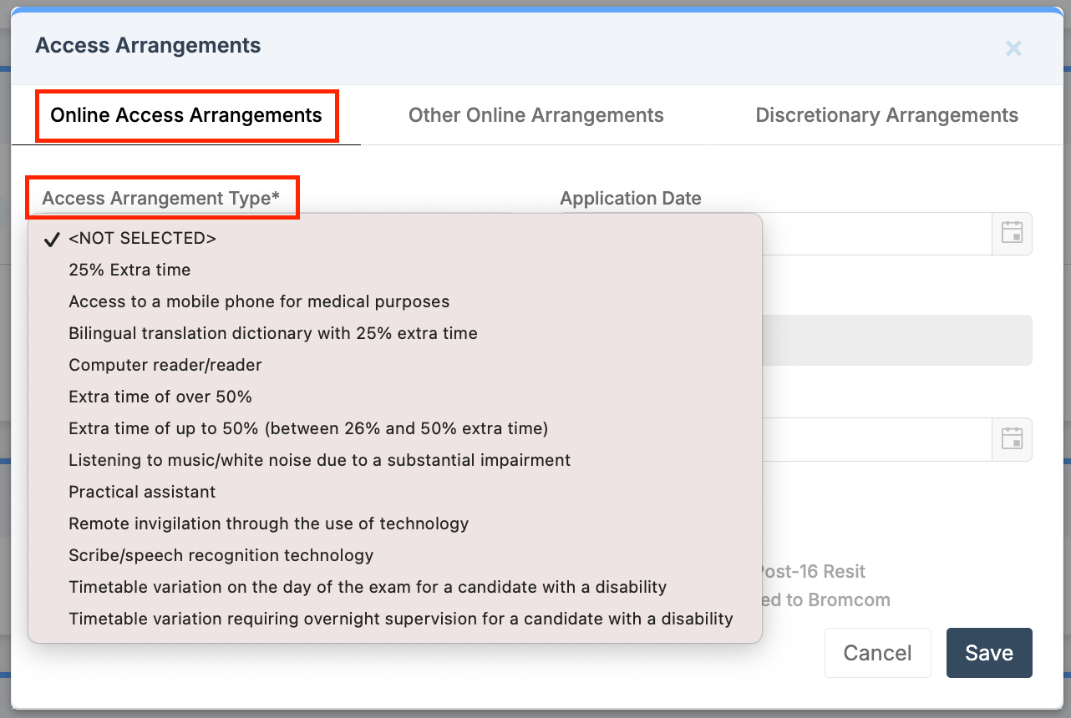Choose Extra time of over 50%
1071x718 pixels.
(160, 397)
